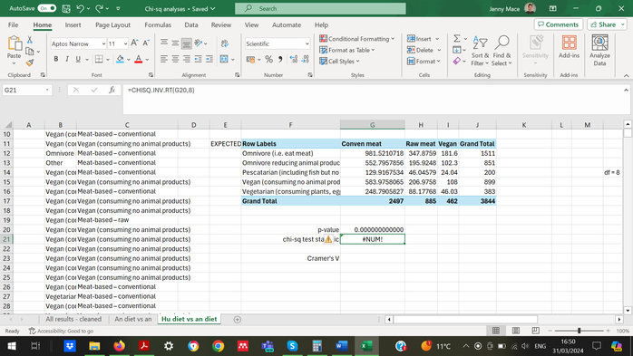This screenshot has width=633, height=356.
Task: Open Chrome from the taskbar
Action: tap(218, 346)
